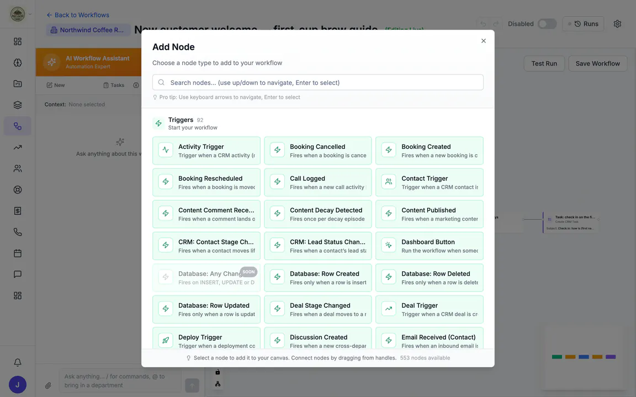Viewport: 636px width, 397px height.
Task: Open the billing dollar sidebar icon
Action: click(18, 211)
